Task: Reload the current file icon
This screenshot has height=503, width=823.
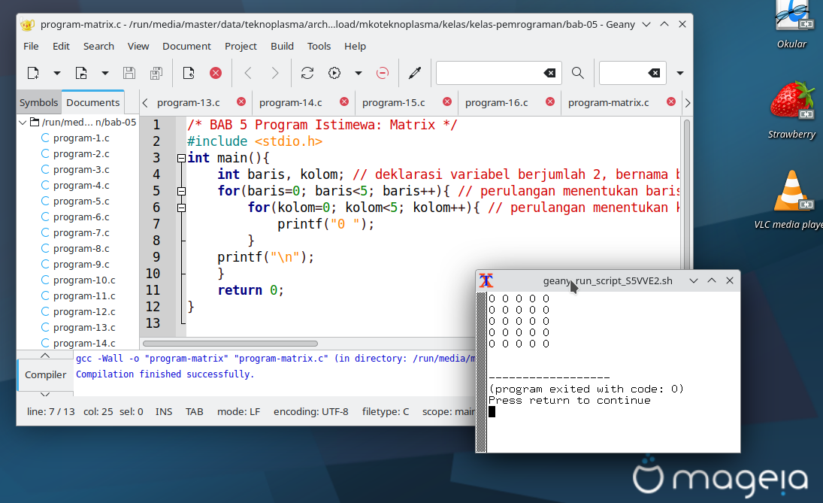Action: (189, 73)
